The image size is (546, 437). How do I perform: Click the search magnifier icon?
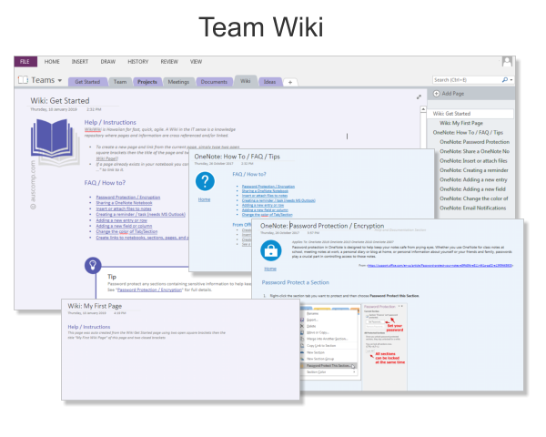(x=504, y=80)
